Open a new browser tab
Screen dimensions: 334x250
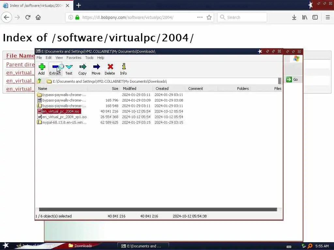(x=79, y=5)
